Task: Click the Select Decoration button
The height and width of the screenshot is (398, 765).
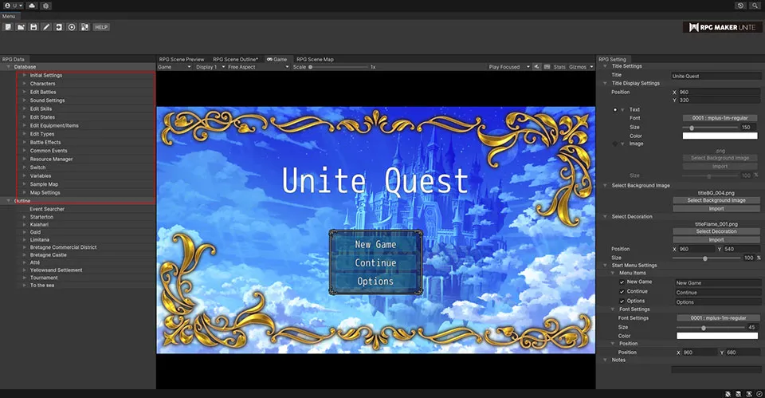Action: [716, 231]
